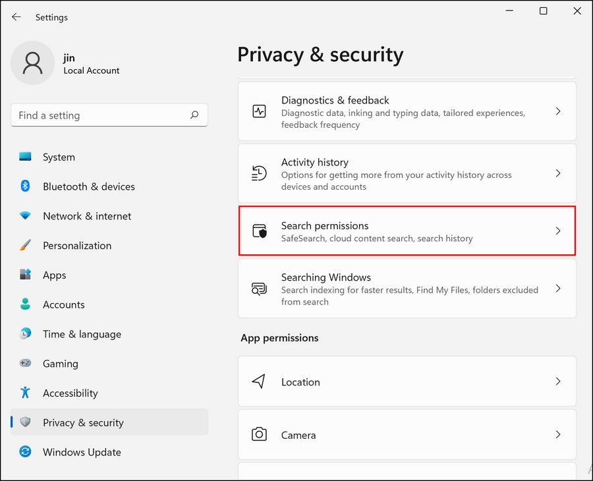
Task: Open the Camera app permission
Action: (x=407, y=435)
